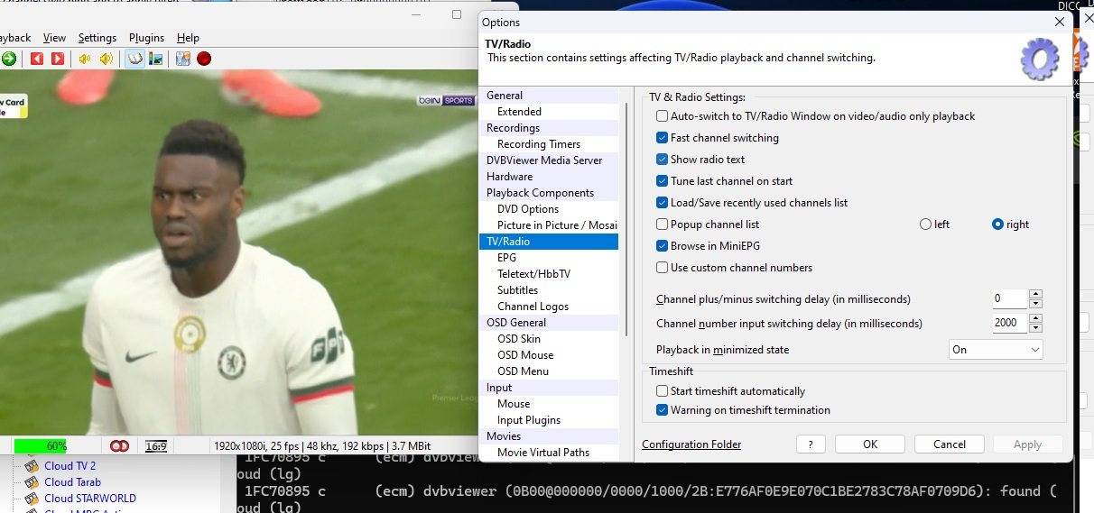Uncheck Show radio text
1094x513 pixels.
[663, 160]
